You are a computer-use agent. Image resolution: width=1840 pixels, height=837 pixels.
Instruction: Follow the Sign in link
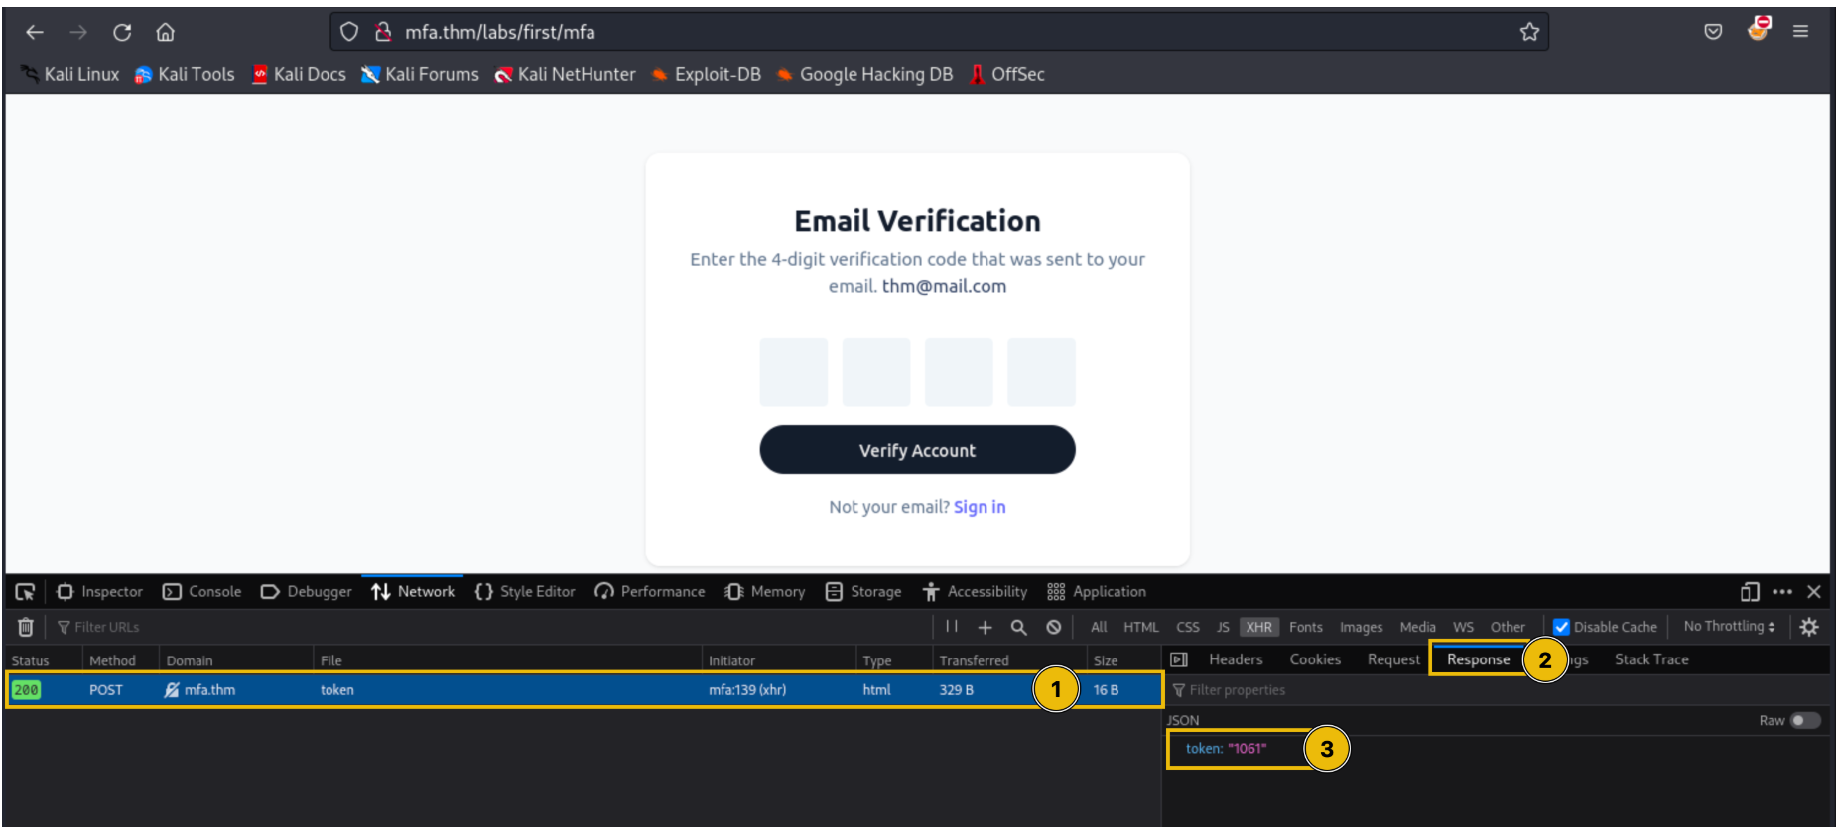pyautogui.click(x=980, y=507)
